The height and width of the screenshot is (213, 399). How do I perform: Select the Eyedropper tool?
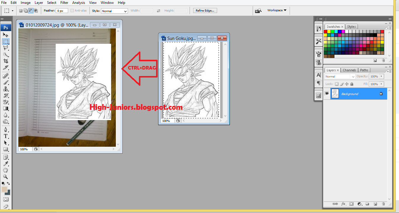(6, 164)
